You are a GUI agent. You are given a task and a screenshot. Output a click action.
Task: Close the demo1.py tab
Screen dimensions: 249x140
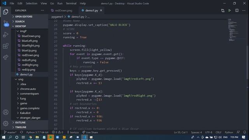point(101,10)
